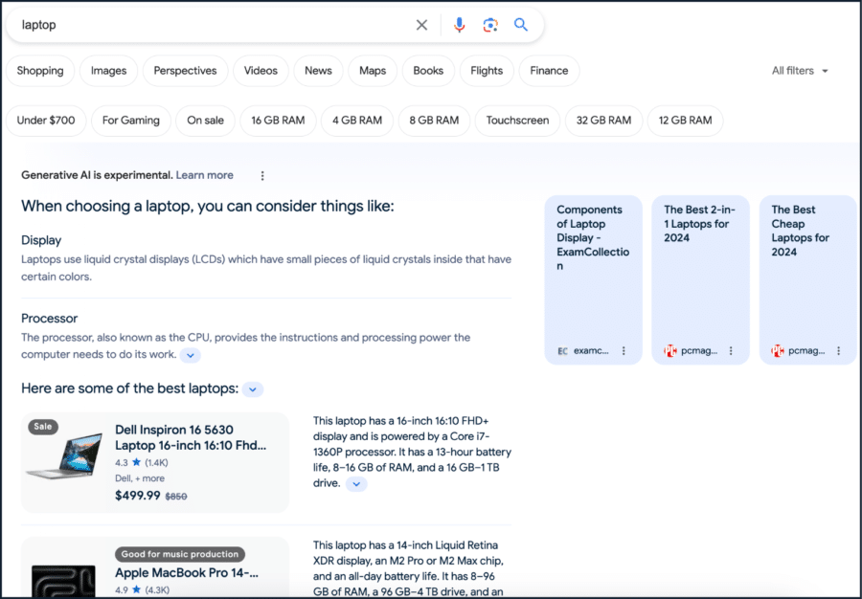Screen dimensions: 862x599
Task: Switch to the Books tab
Action: (x=428, y=71)
